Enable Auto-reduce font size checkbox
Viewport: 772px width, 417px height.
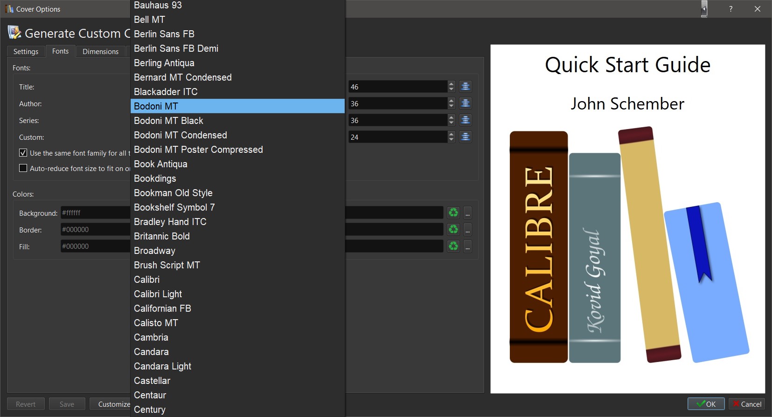23,168
